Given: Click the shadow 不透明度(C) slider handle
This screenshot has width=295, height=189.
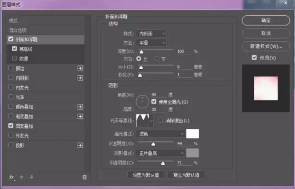Looking at the screenshot, I should 163,163.
